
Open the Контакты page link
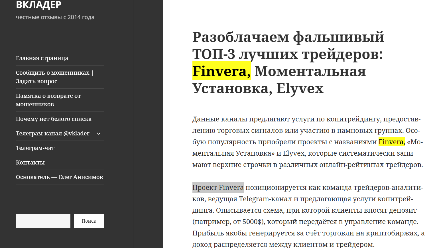[x=30, y=162]
